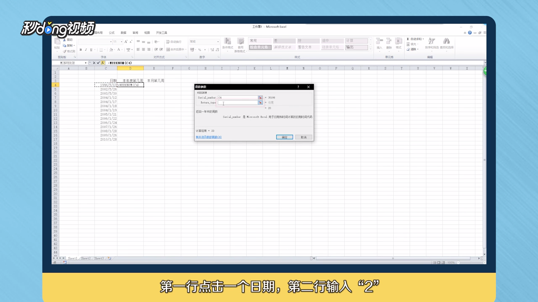538x302 pixels.
Task: Toggle Bold formatting in the ribbon
Action: tap(81, 50)
